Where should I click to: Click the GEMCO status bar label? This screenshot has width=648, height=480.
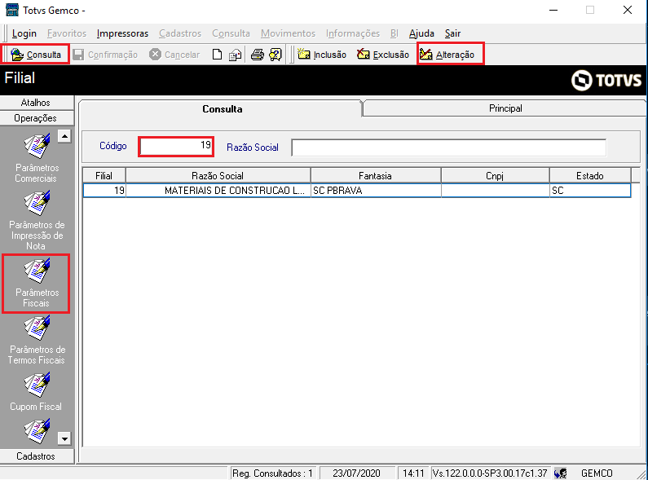pos(597,473)
